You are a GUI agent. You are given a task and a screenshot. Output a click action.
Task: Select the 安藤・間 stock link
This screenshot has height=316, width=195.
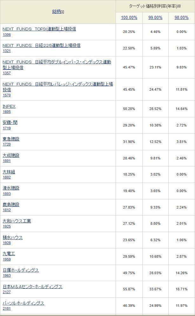pyautogui.click(x=10, y=122)
